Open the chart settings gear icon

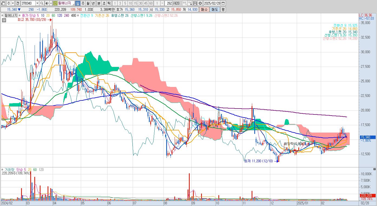200,3
